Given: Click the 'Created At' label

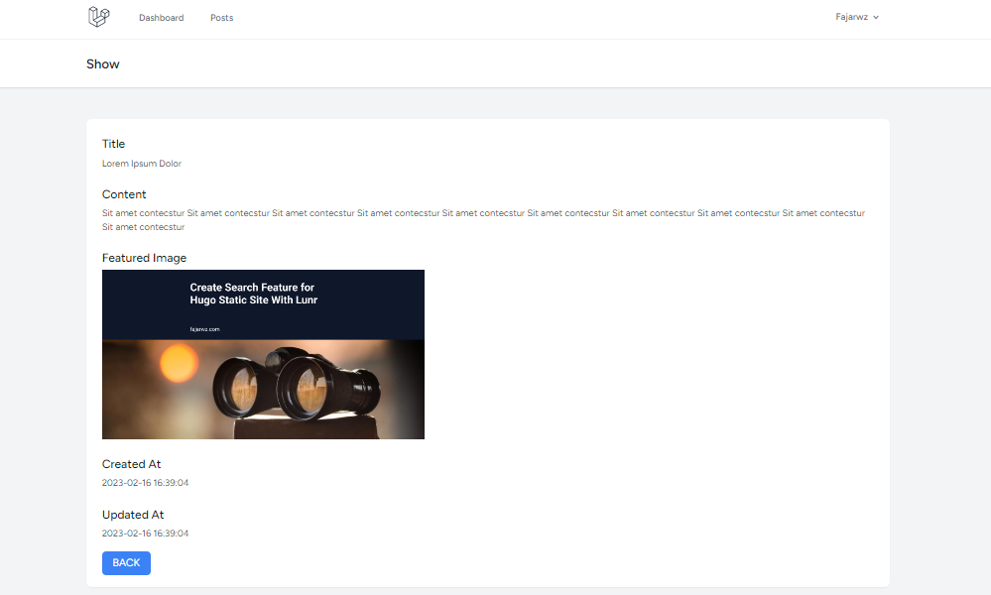Looking at the screenshot, I should [132, 464].
